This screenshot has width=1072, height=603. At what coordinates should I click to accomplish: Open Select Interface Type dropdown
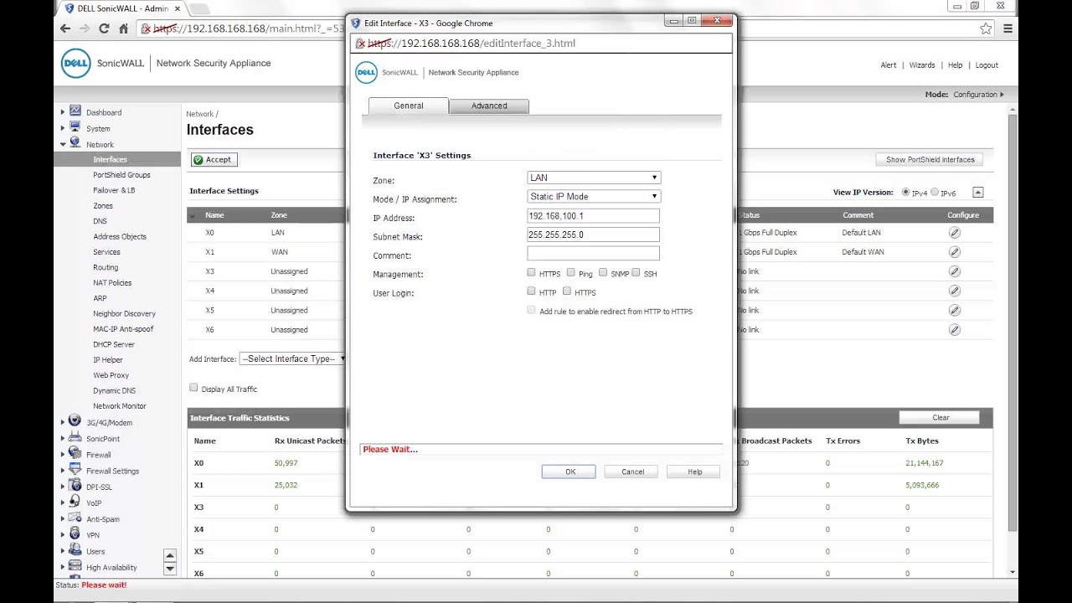292,358
